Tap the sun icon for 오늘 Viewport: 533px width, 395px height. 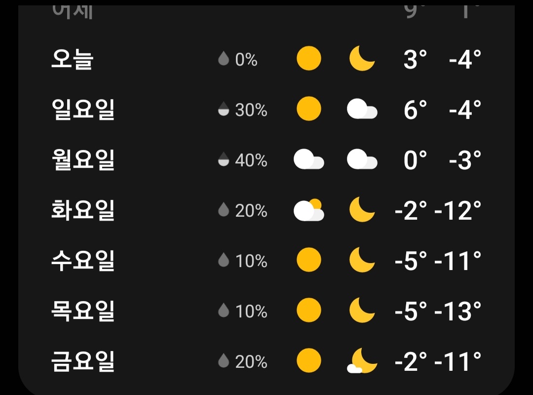tap(309, 59)
